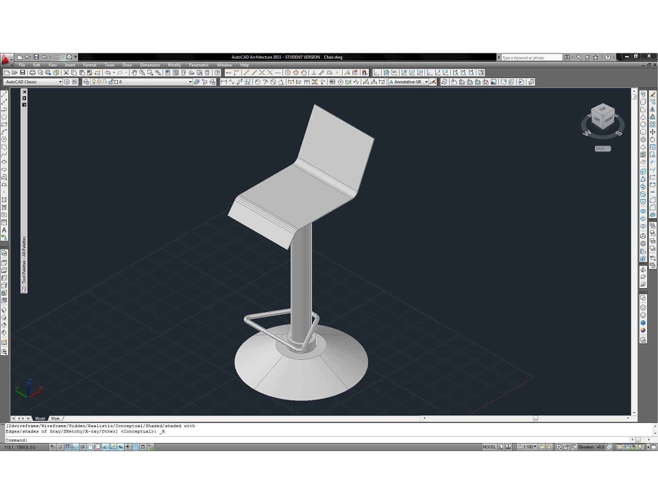
Task: Click the Plot printer icon in toolbar
Action: (32, 73)
